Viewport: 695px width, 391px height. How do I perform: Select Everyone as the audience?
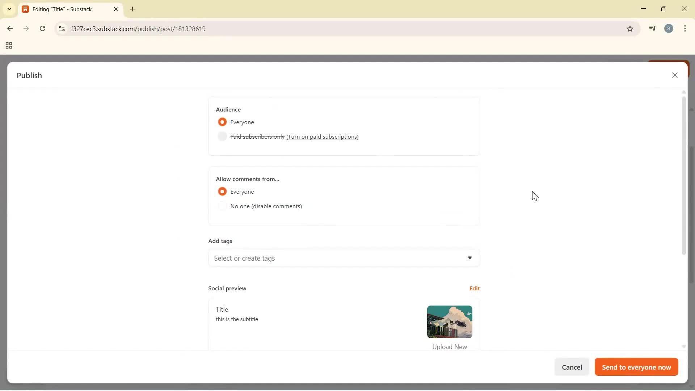[223, 122]
